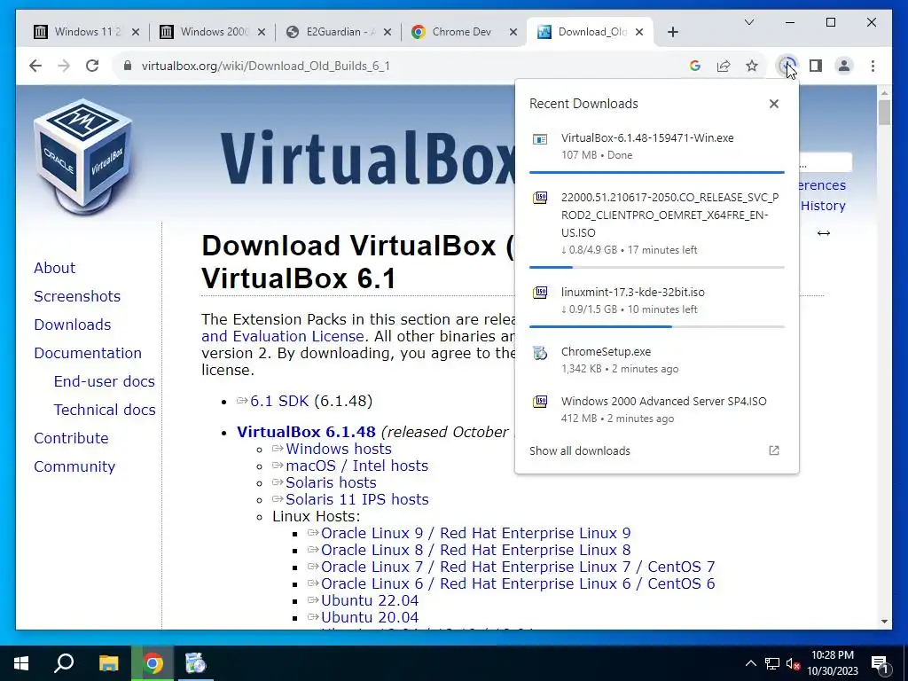Click the ChromeSetup.exe file icon

point(540,352)
